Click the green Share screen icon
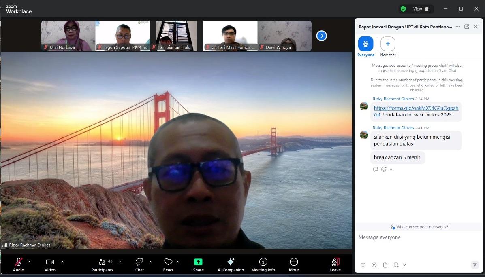The image size is (485, 277). [198, 262]
